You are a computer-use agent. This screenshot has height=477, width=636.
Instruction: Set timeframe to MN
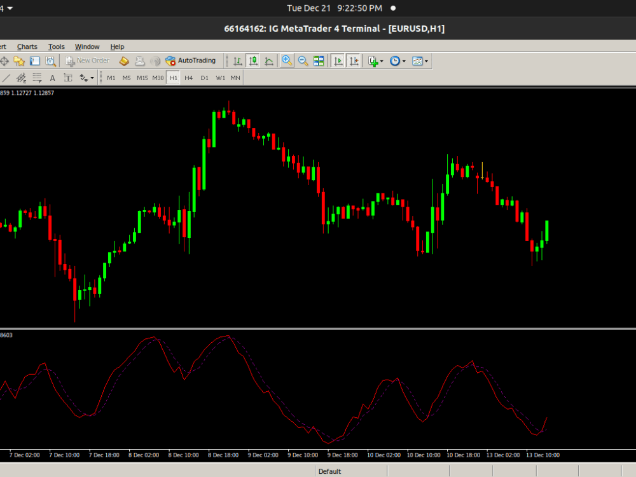tap(235, 78)
